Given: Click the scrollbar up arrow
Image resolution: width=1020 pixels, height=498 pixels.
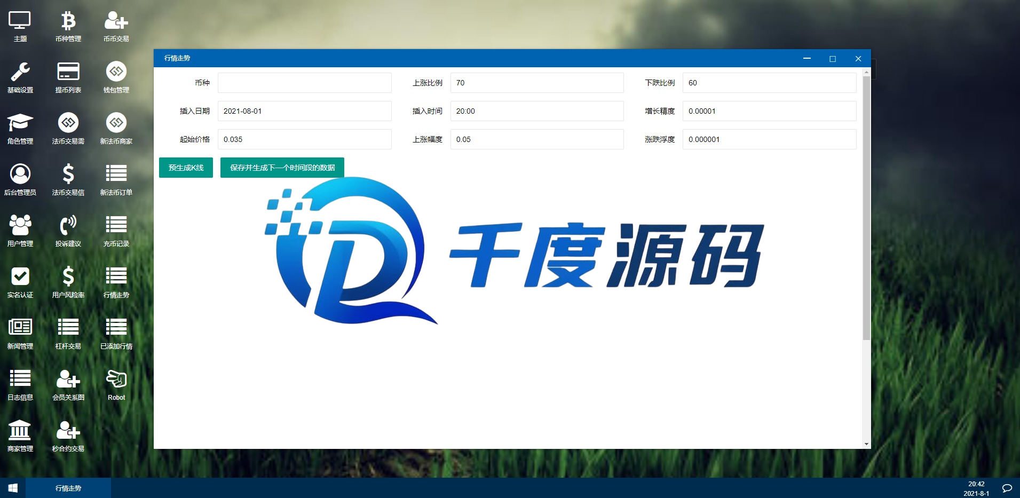Looking at the screenshot, I should tap(866, 72).
